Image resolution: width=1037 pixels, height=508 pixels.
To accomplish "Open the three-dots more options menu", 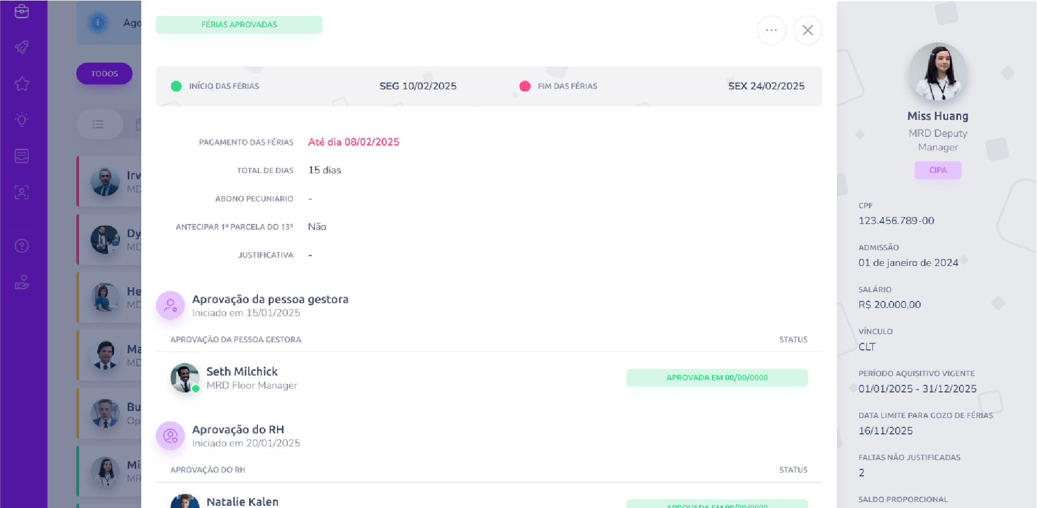I will coord(771,31).
